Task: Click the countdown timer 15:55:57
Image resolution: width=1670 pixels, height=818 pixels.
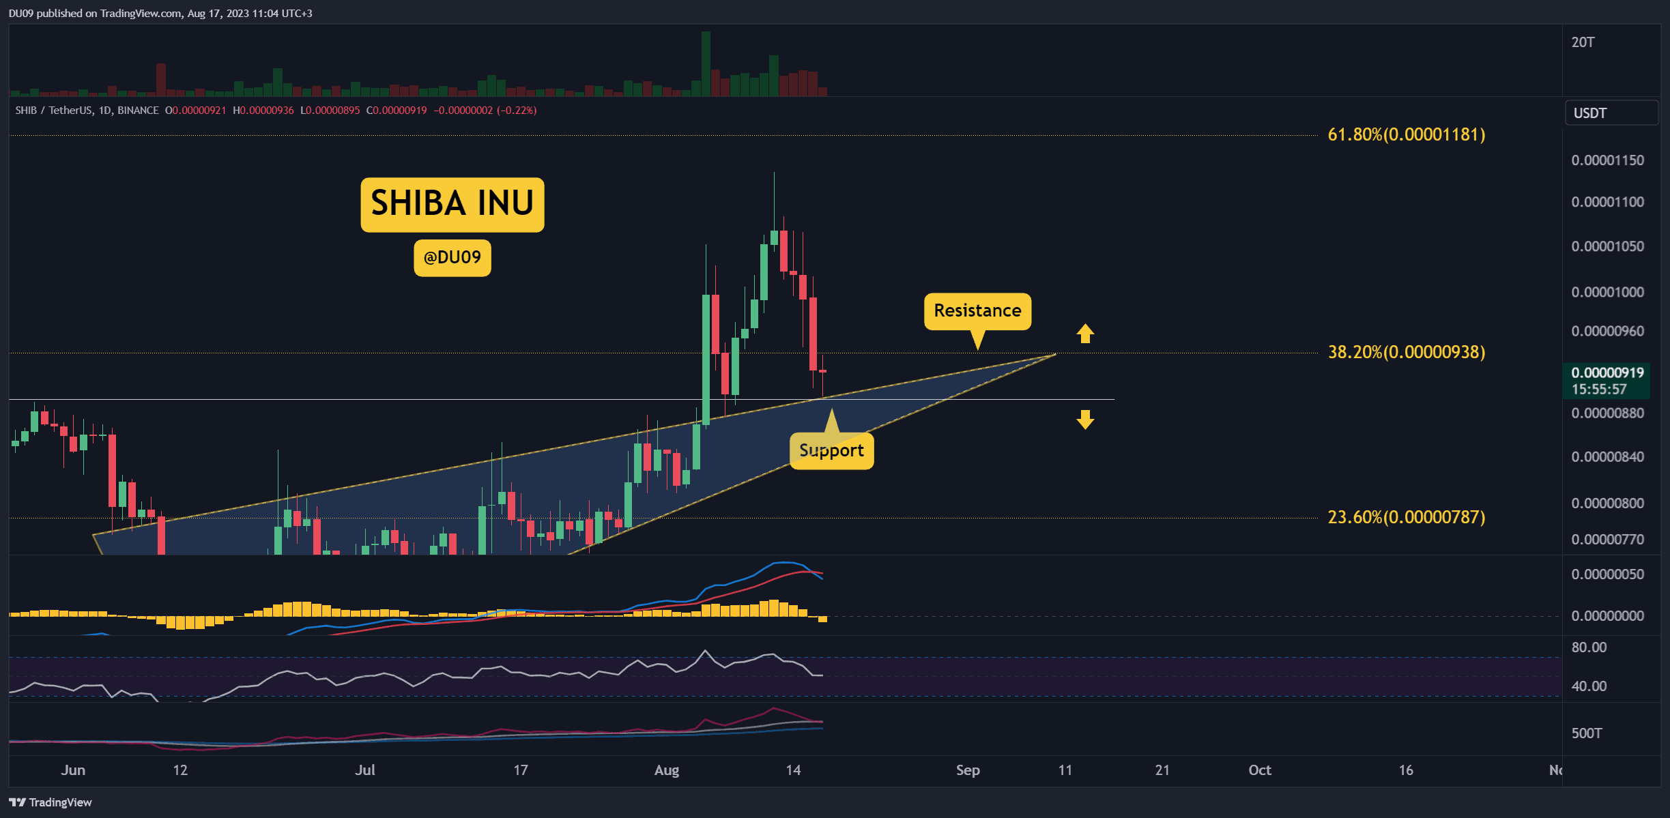Action: coord(1599,389)
